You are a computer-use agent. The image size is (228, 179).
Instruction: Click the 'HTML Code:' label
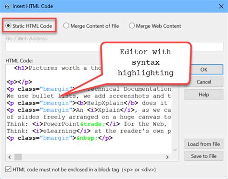[19, 60]
